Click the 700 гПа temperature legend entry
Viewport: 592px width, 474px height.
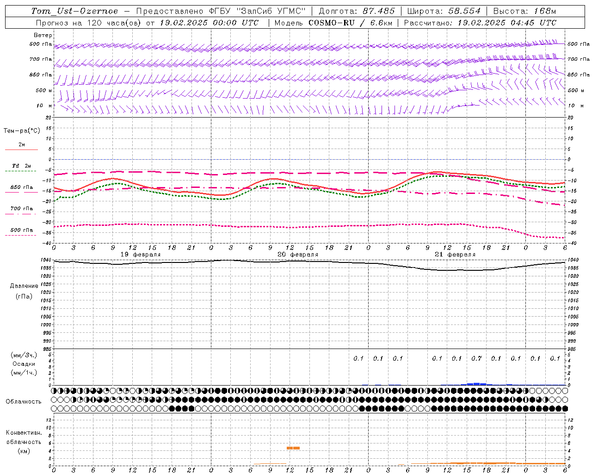pos(21,209)
